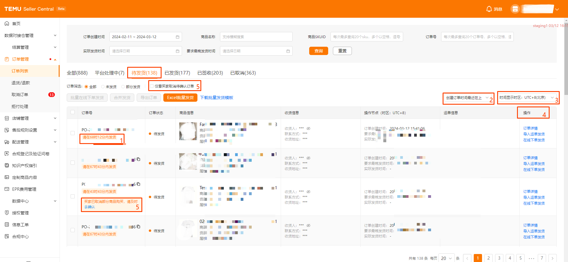This screenshot has height=262, width=568.
Task: Click the Authorization Management (授权管理) shield icon
Action: pos(7,213)
